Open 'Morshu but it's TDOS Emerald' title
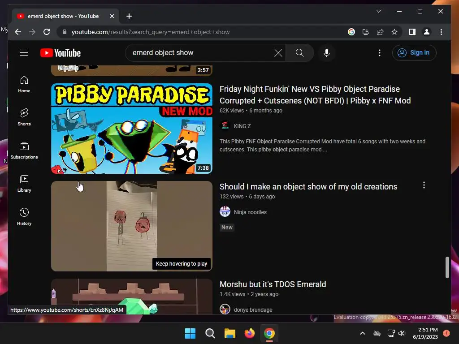Screen dimensions: 459x344 click(273, 284)
